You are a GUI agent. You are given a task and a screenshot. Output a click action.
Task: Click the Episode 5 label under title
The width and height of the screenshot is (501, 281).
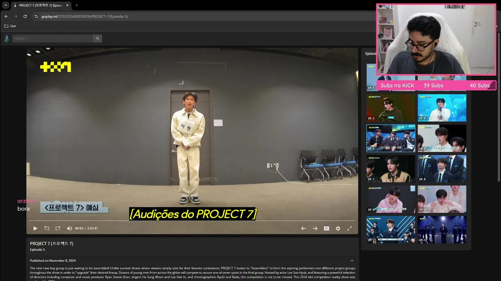[38, 250]
